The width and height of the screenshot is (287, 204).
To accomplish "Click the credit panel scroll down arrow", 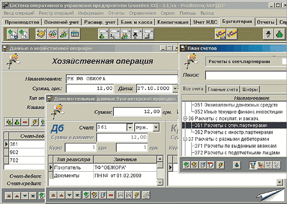I will coord(280,182).
